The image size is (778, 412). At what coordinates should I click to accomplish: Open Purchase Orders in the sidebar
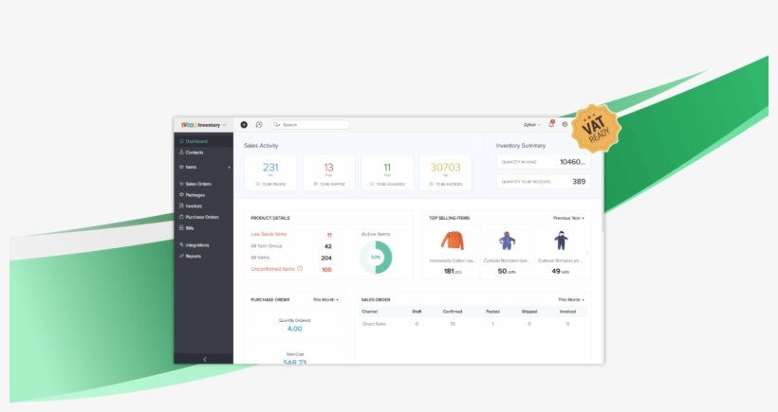tap(203, 217)
